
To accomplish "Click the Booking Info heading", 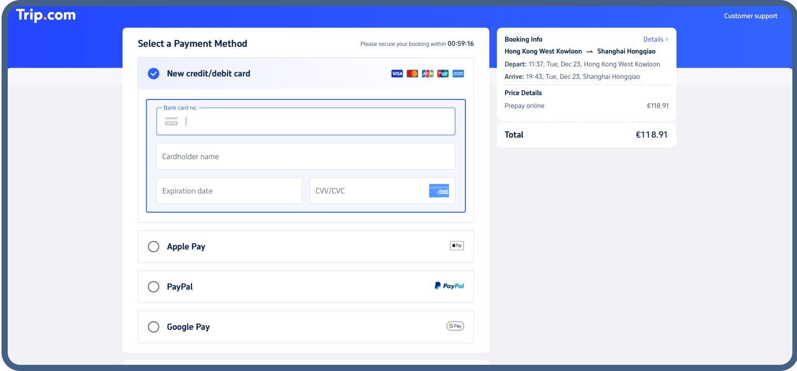I will pyautogui.click(x=523, y=39).
